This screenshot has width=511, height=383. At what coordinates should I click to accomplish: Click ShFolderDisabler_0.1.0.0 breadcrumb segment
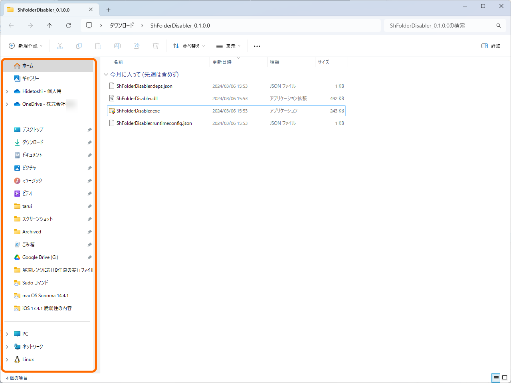[180, 26]
